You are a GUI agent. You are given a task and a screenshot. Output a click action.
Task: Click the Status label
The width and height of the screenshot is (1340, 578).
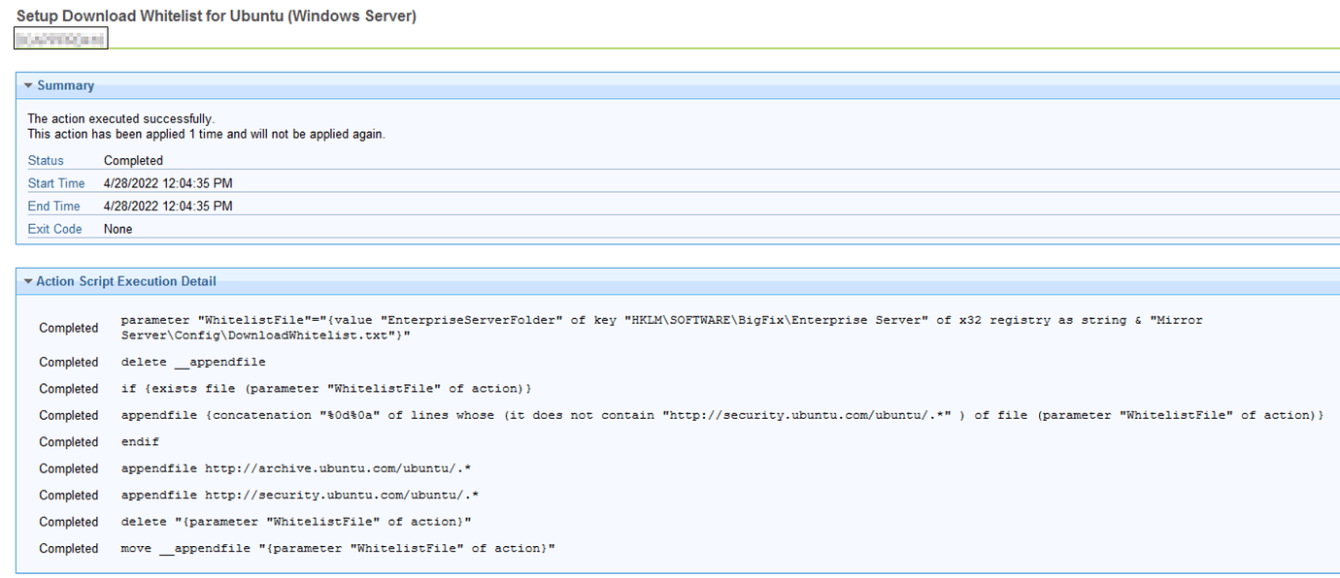point(46,161)
